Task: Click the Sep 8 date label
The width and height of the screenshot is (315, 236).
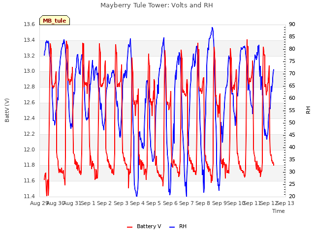Action: (203, 203)
